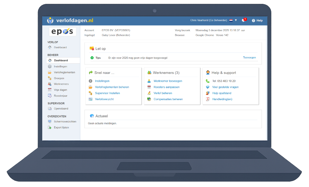
Task: Click the notification bubble icon with red badge
Action: pyautogui.click(x=244, y=21)
